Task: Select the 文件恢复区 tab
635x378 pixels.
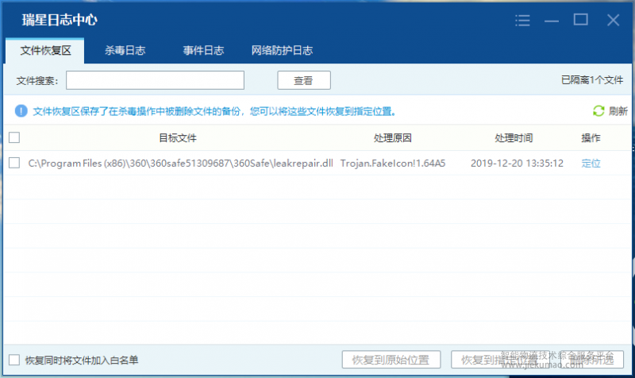Action: 45,51
